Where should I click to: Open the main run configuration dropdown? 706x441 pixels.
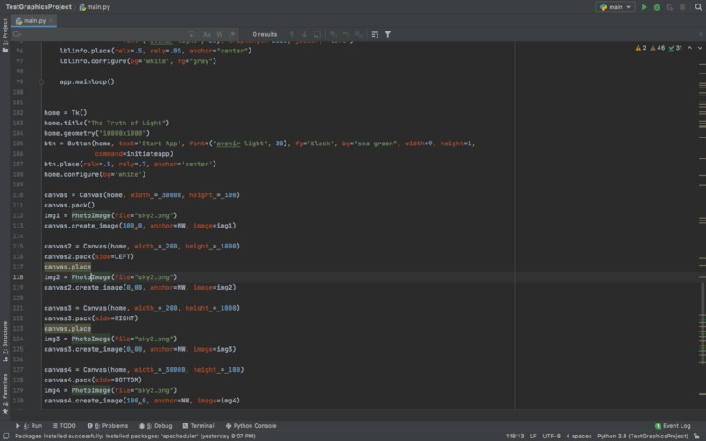[615, 7]
